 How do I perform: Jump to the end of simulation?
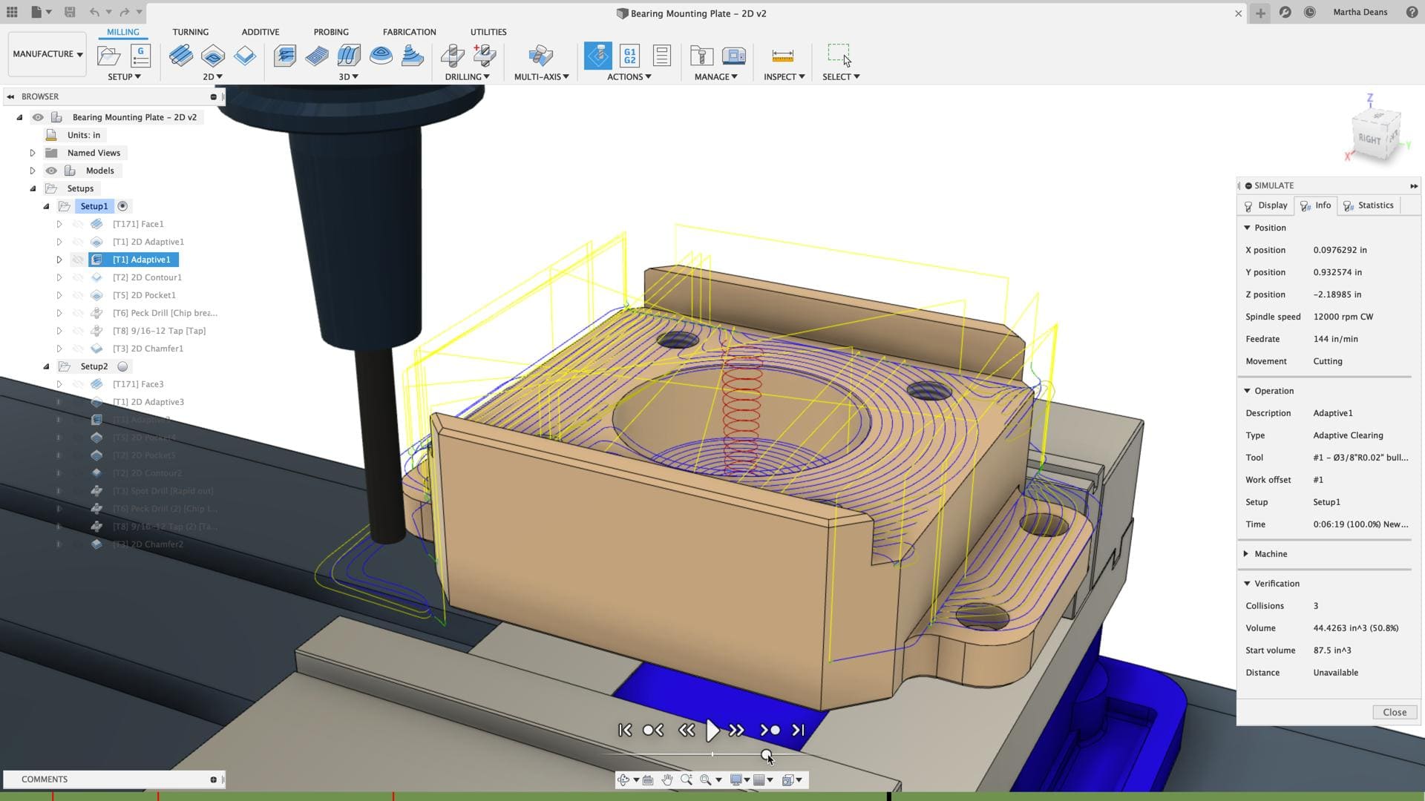(x=799, y=731)
